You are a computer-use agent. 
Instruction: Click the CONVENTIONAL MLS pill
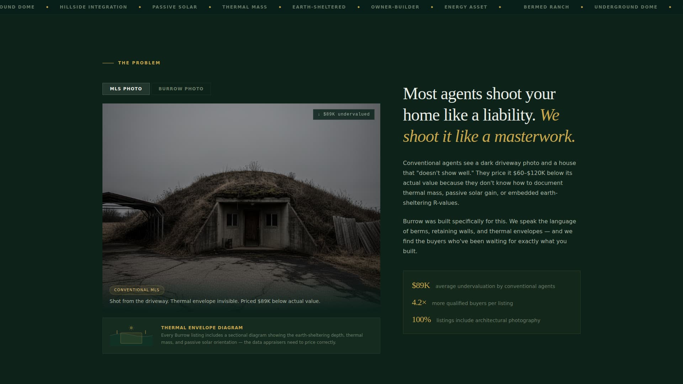pyautogui.click(x=137, y=290)
